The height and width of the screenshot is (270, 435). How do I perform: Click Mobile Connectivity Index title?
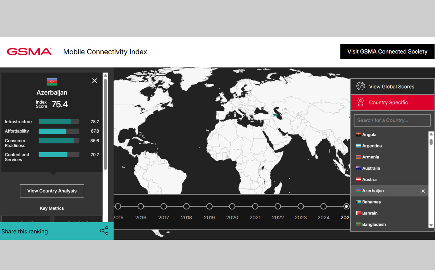[x=105, y=52]
